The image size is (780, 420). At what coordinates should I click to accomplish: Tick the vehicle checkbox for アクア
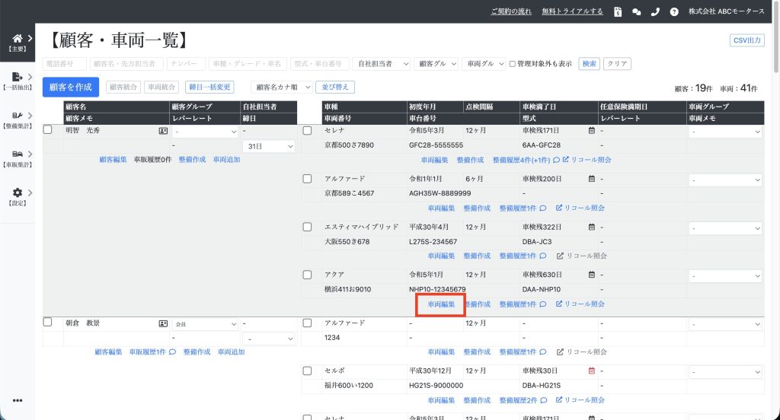tap(308, 275)
